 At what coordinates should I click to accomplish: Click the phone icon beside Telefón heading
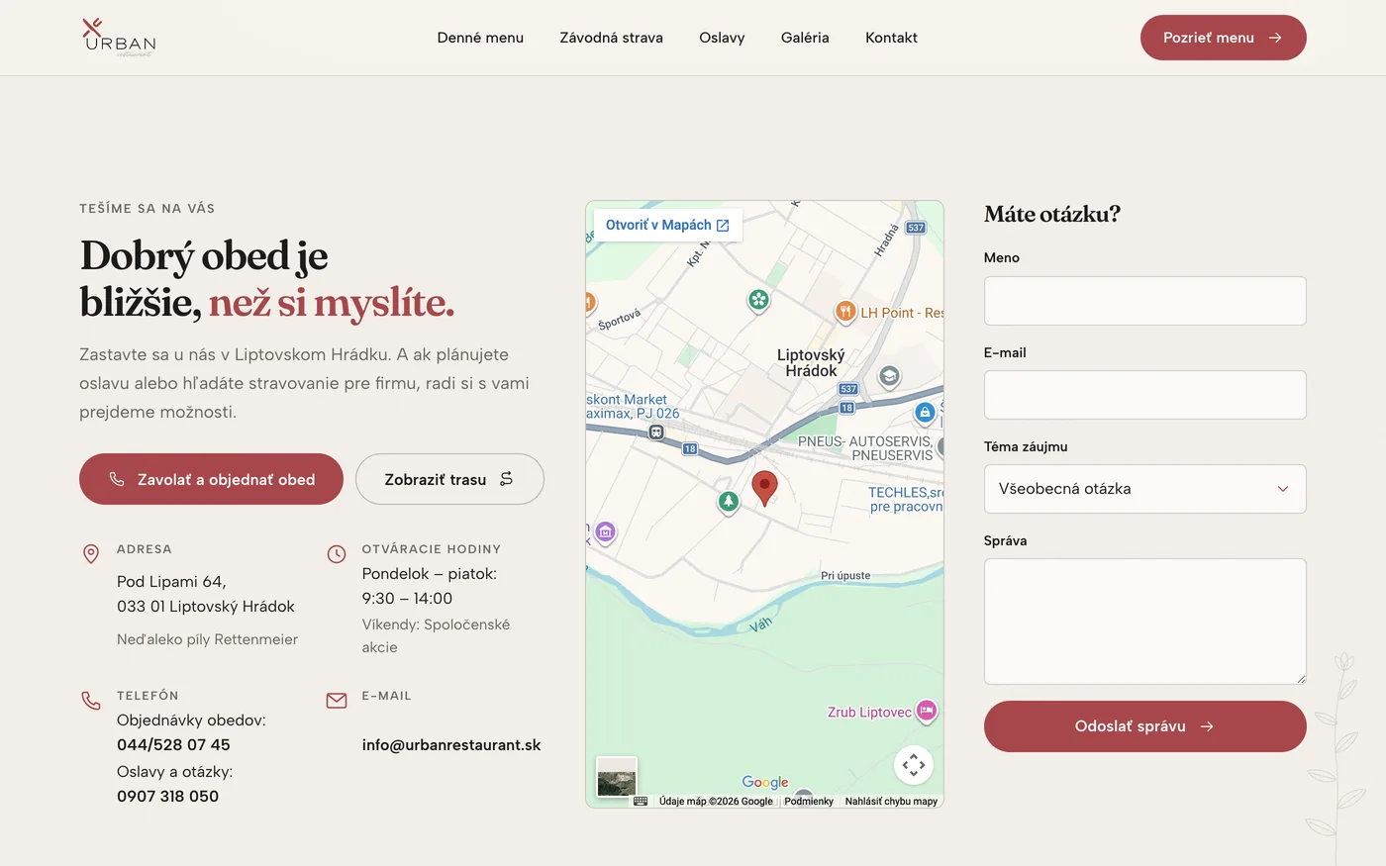[x=91, y=701]
